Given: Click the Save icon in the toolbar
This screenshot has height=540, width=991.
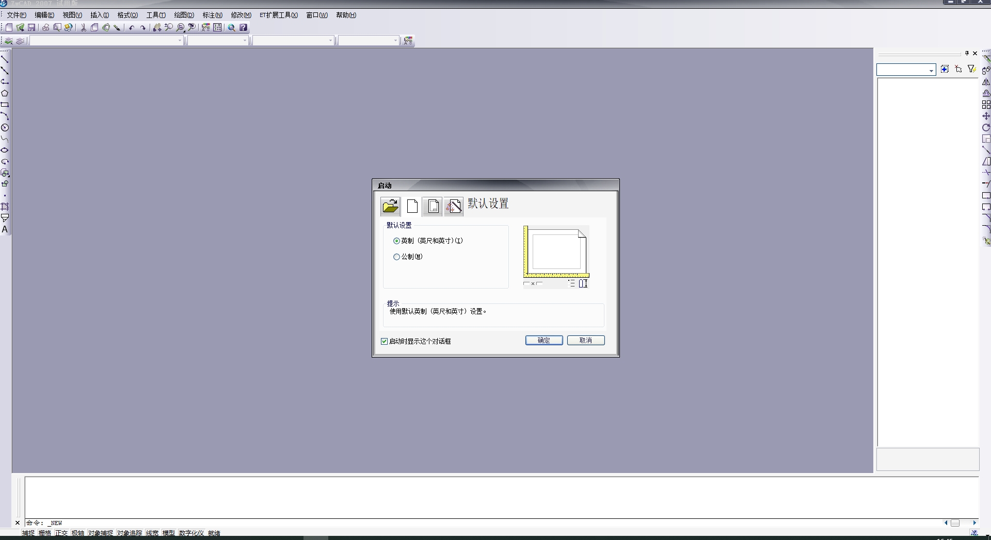Looking at the screenshot, I should coord(31,28).
